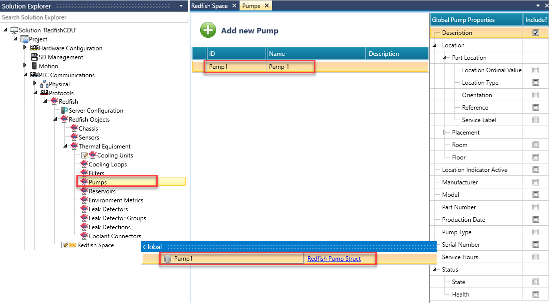Image resolution: width=549 pixels, height=303 pixels.
Task: Enable the Manufacturer include checkbox
Action: (536, 182)
